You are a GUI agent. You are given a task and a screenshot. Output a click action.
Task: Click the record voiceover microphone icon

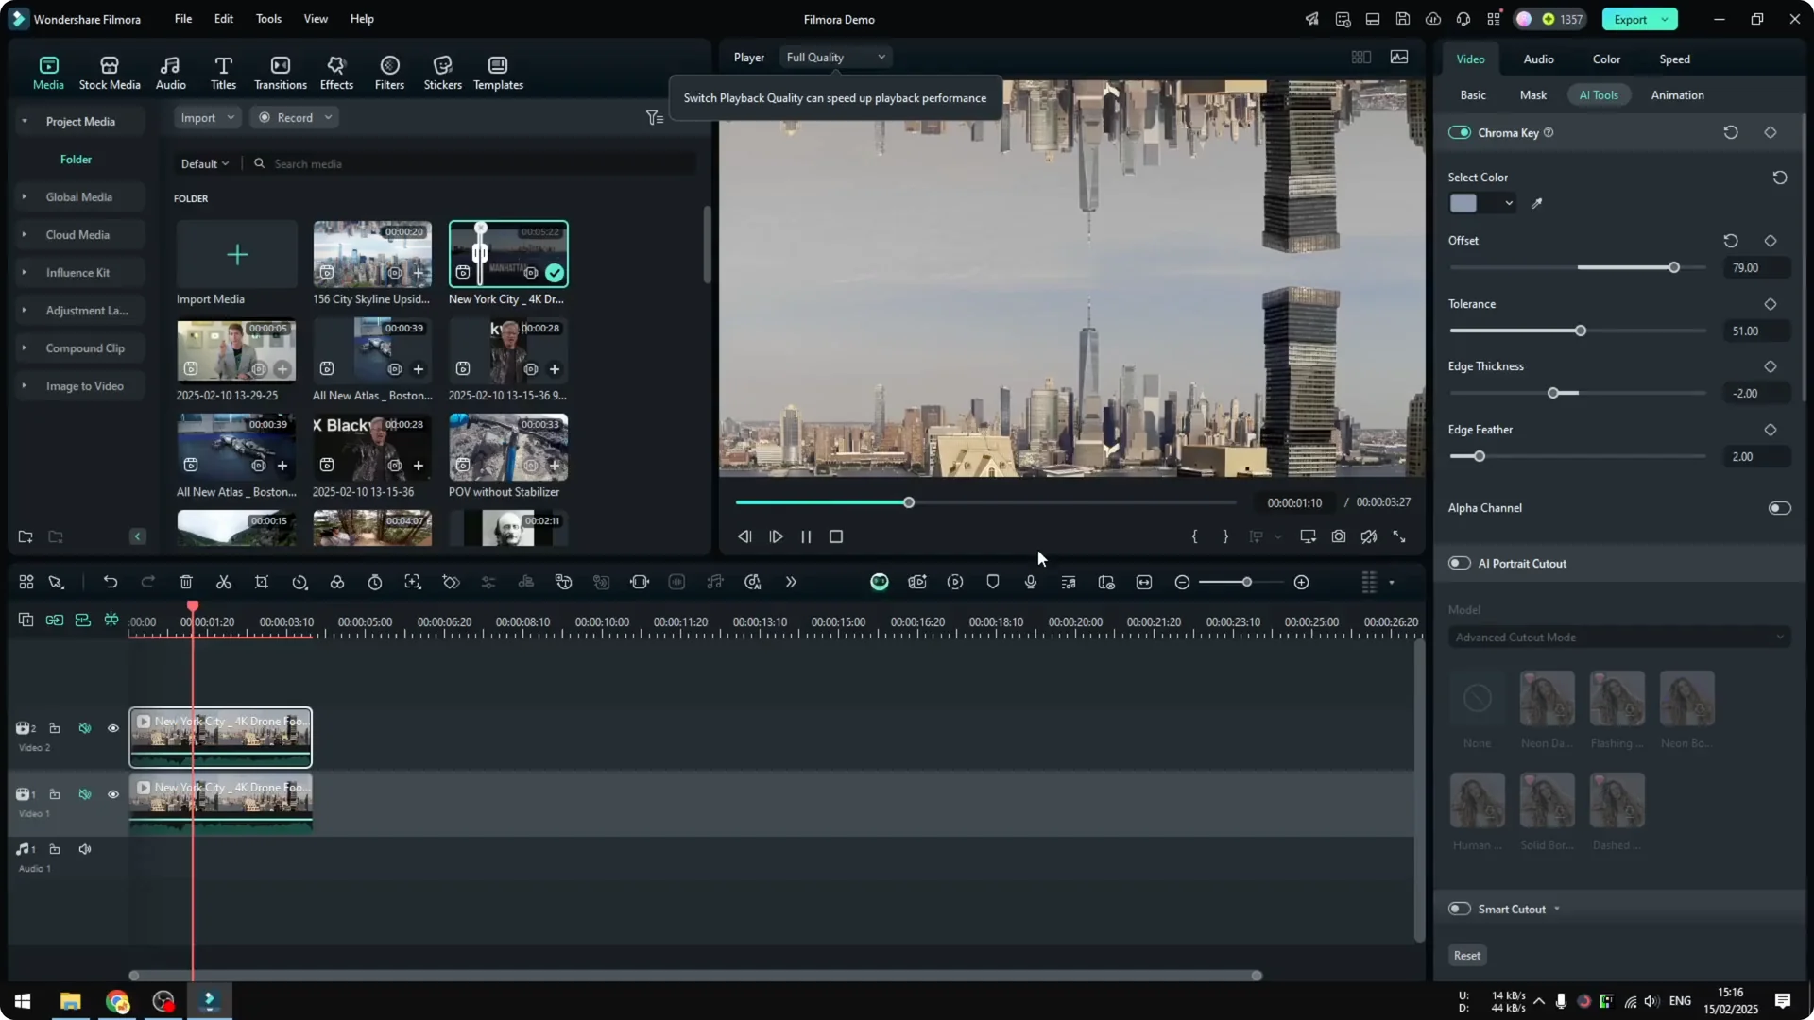click(1030, 582)
